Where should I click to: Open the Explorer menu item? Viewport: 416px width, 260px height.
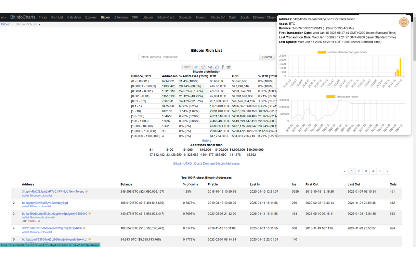[91, 18]
